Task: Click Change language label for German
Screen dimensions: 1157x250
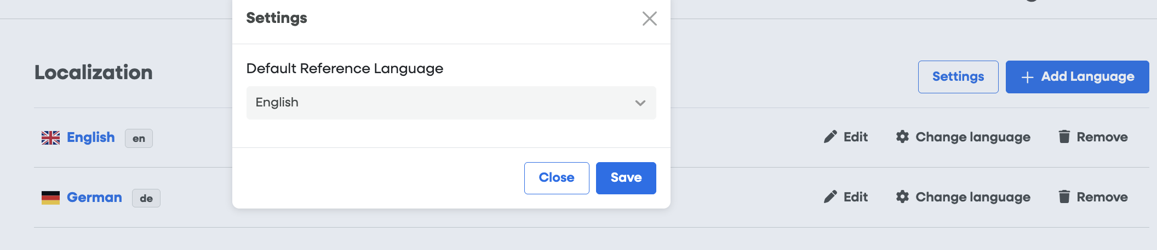Action: coord(972,197)
